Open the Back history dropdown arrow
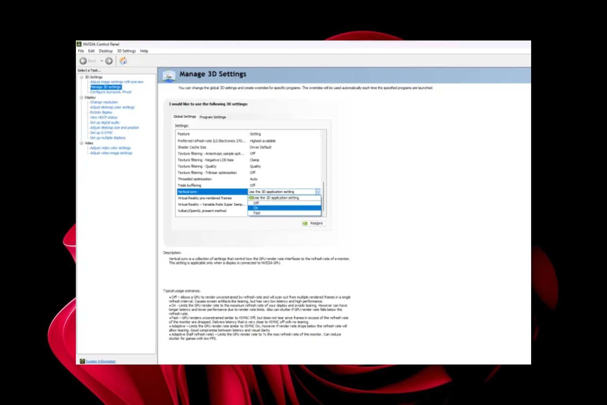Viewport: 607px width, 405px height. click(101, 61)
